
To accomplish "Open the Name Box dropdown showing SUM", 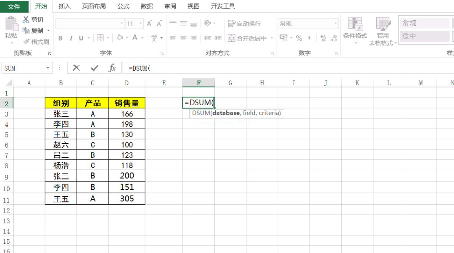I will click(x=48, y=68).
